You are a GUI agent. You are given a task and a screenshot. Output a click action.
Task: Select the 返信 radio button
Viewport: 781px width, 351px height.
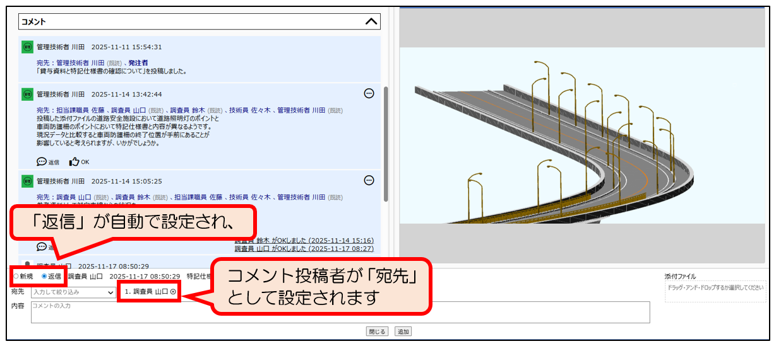[44, 276]
